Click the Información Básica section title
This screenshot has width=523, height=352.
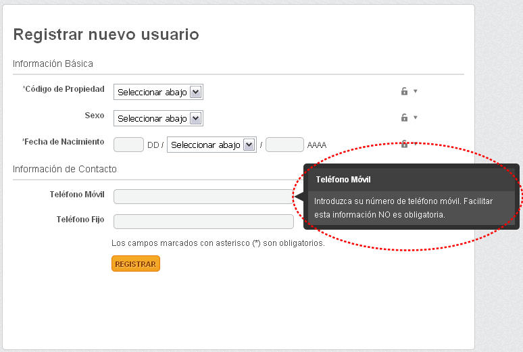(53, 64)
